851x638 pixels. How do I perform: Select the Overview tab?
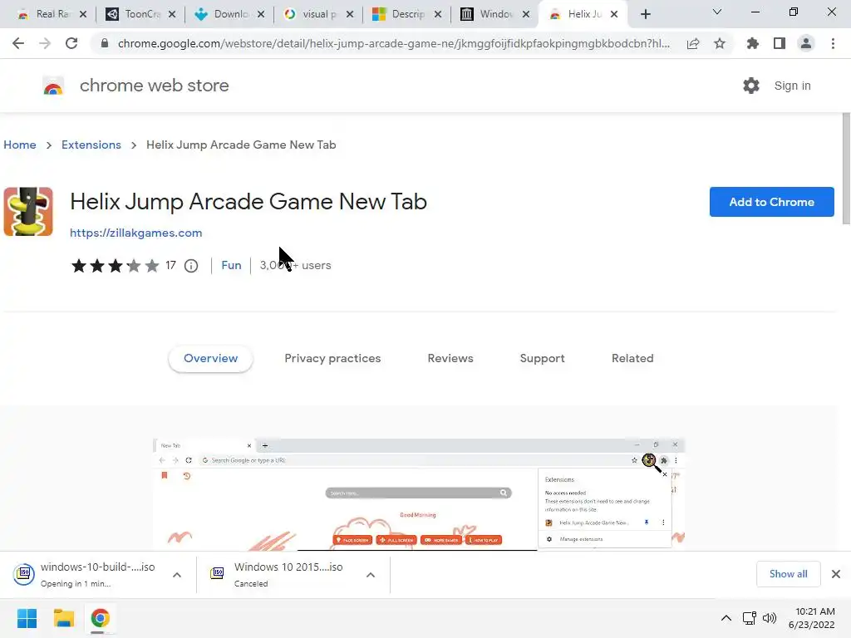click(x=210, y=359)
